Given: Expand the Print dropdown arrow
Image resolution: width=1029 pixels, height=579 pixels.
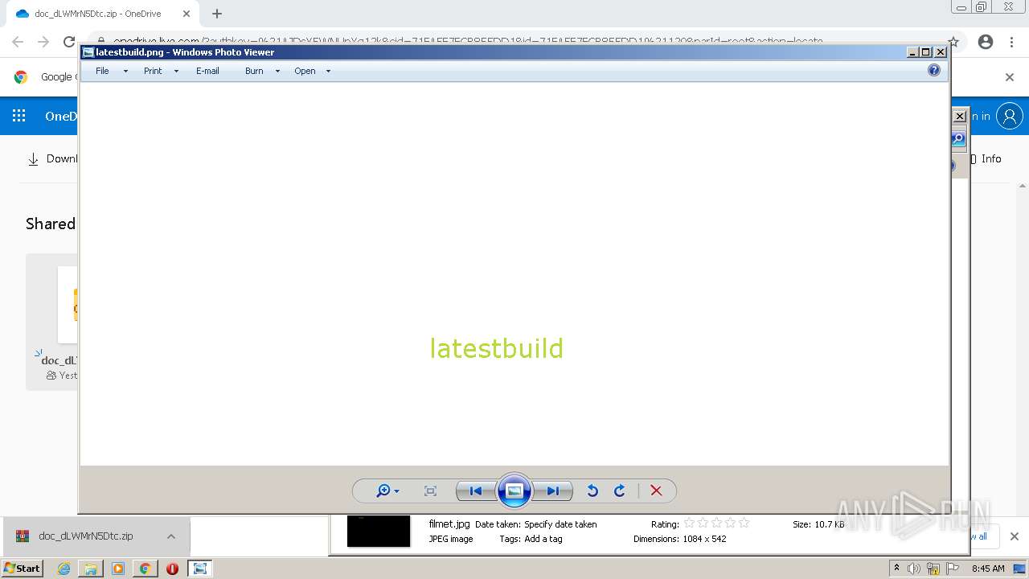Looking at the screenshot, I should tap(176, 71).
